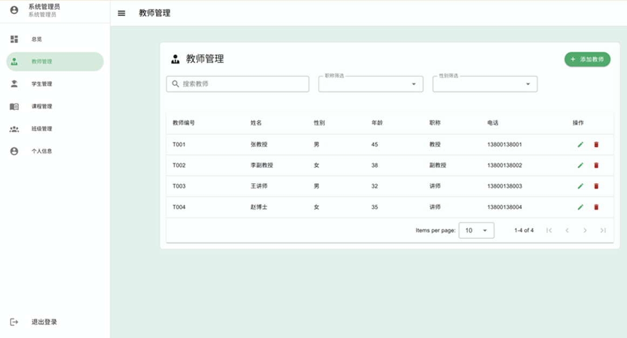
Task: Open the overview page via 总览 icon
Action: click(x=13, y=39)
